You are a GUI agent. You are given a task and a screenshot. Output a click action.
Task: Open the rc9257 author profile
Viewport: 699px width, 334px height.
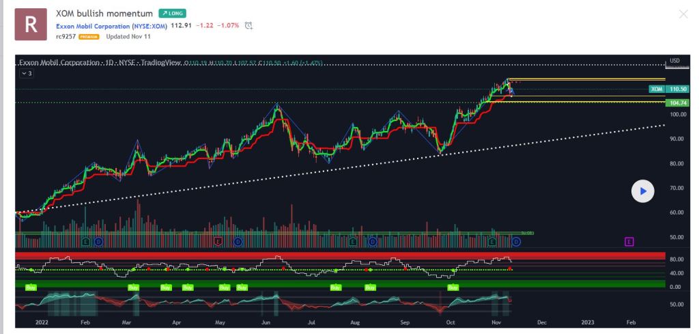[x=65, y=36]
